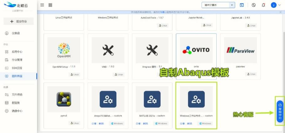Open the 帮助中心 help center button
This screenshot has height=133, width=285.
coord(280,111)
